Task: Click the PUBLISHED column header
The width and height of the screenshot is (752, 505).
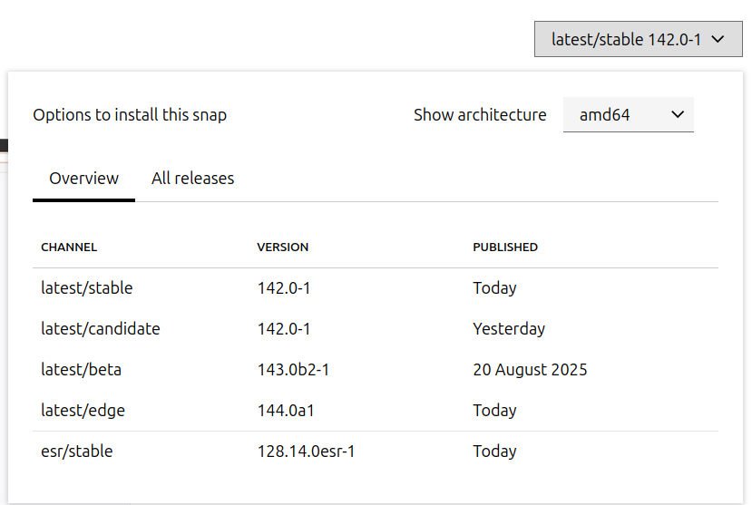Action: click(x=505, y=248)
